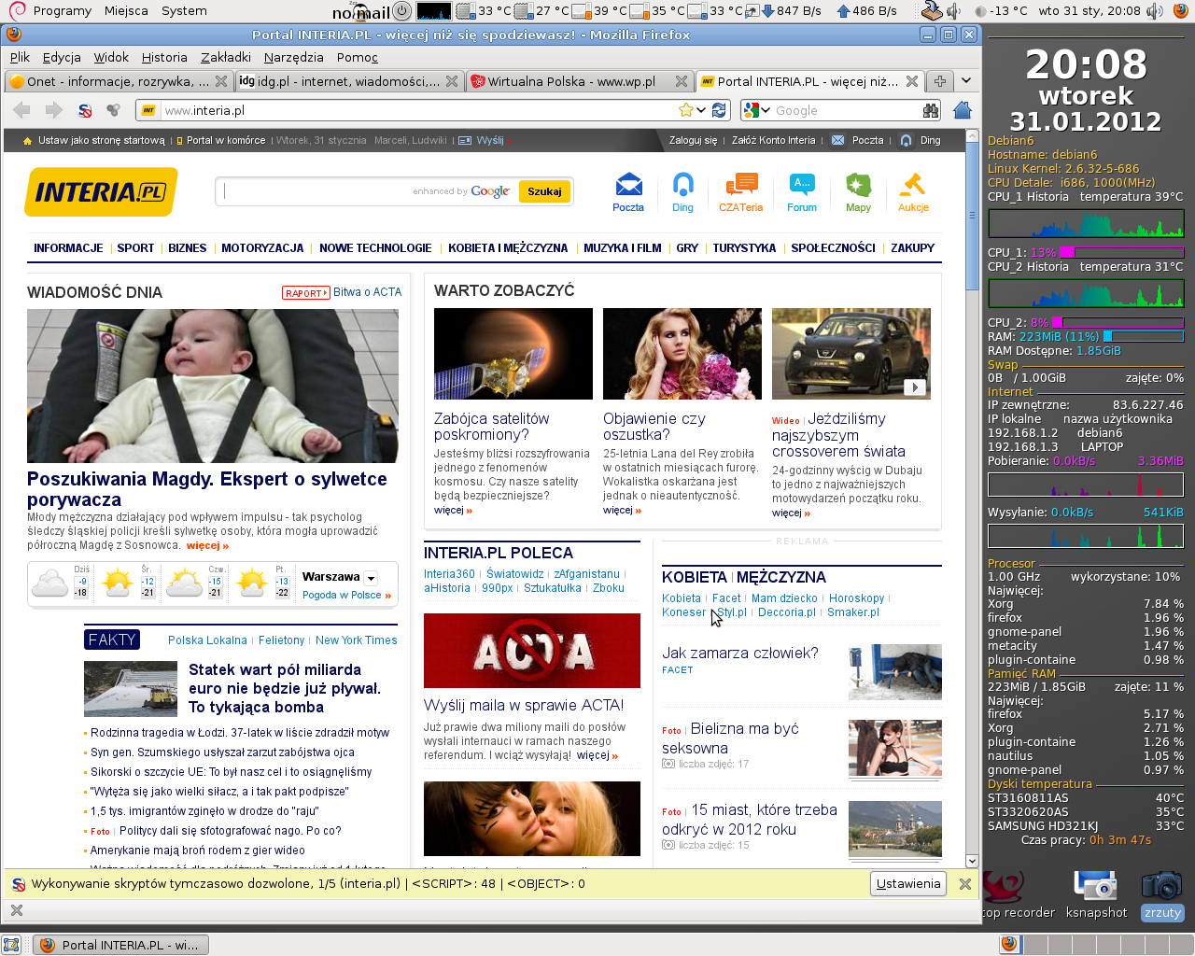1195x956 pixels.
Task: Click the Firefox icon in bottom right tray
Action: [1009, 944]
